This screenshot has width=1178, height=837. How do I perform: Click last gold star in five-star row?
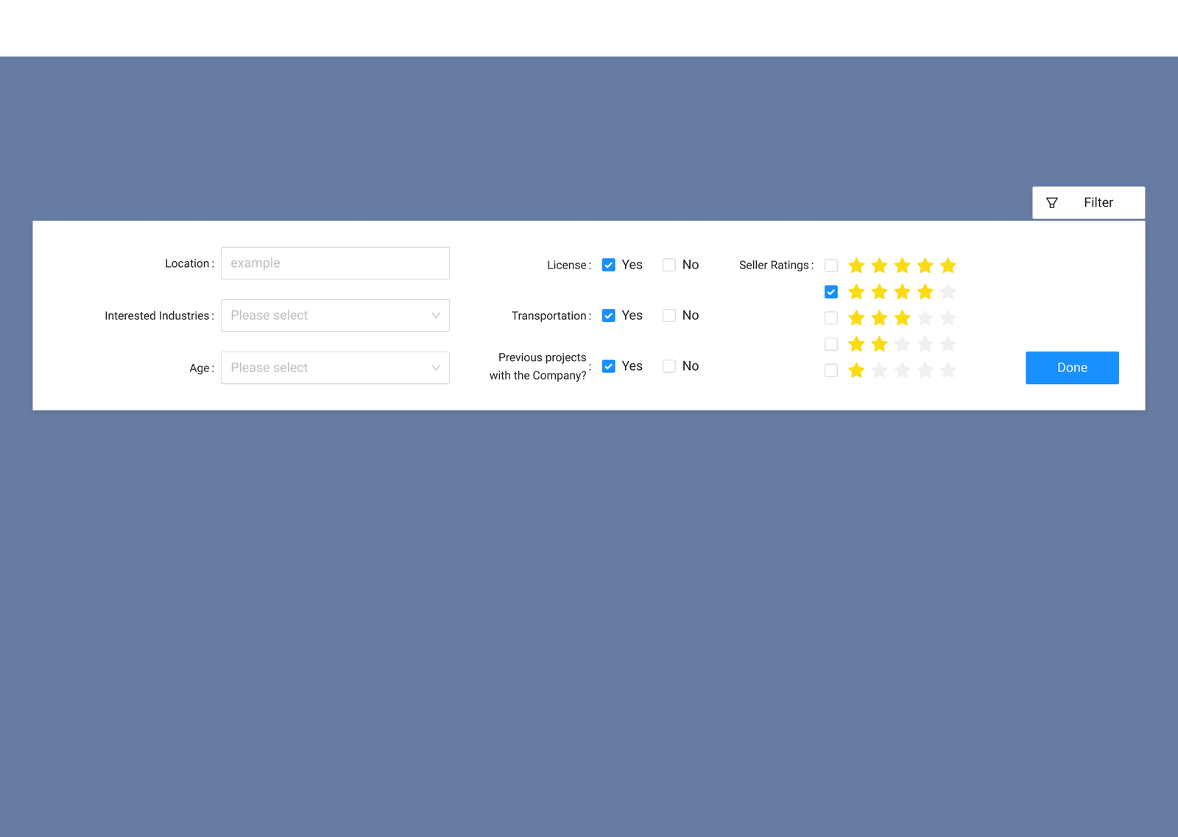coord(948,266)
